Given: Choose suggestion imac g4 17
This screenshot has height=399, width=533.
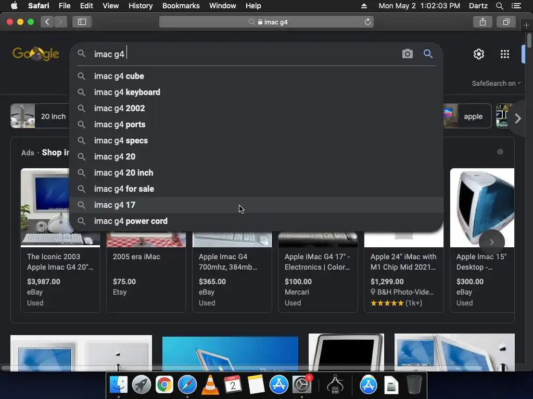Looking at the screenshot, I should tap(256, 205).
